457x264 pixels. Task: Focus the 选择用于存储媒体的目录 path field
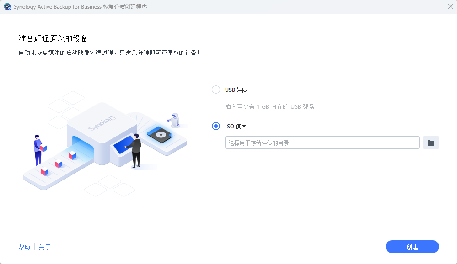tap(322, 143)
